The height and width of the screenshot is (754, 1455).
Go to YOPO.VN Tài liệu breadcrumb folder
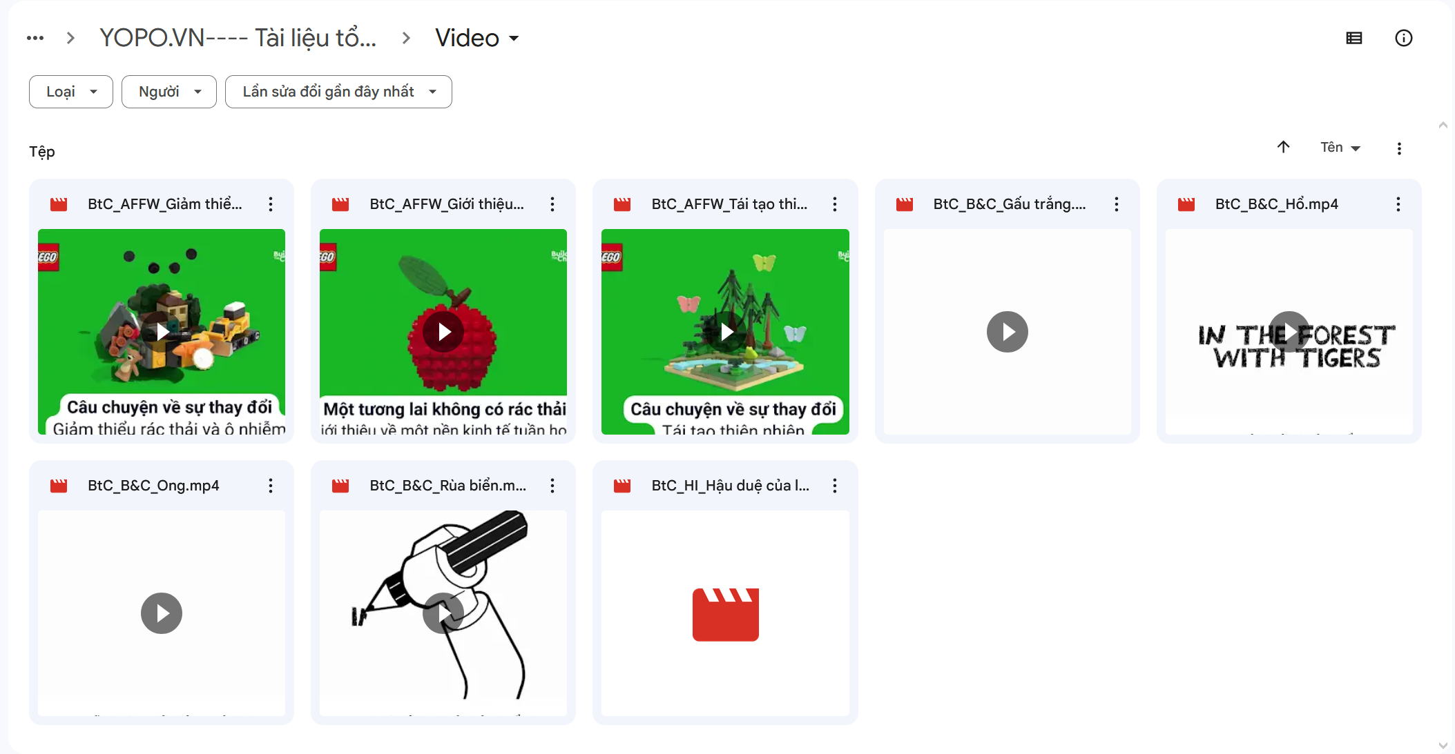238,38
